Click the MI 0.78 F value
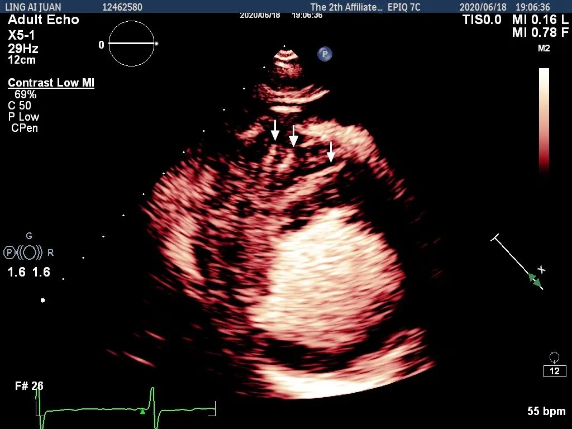Screen dimensions: 572x429 pos(540,32)
